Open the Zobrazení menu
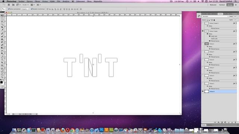Image resolution: width=239 pixels, height=134 pixels. (80, 1)
